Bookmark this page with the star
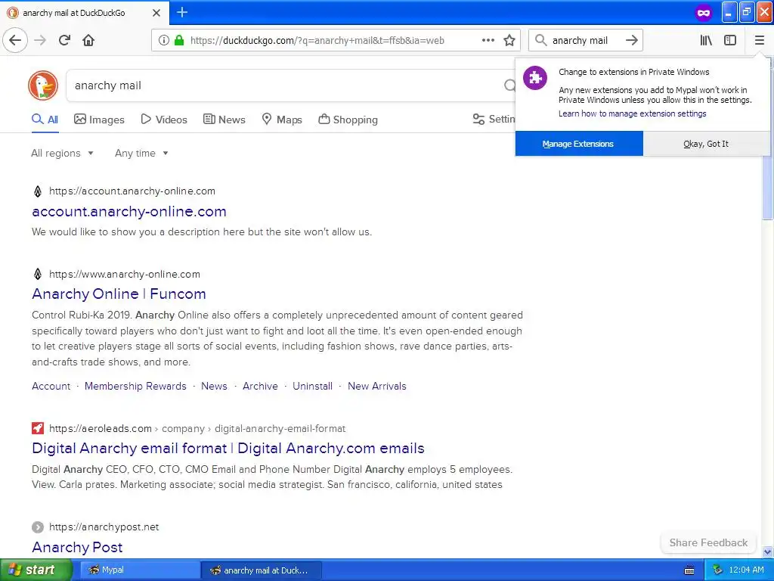The width and height of the screenshot is (774, 581). (509, 41)
